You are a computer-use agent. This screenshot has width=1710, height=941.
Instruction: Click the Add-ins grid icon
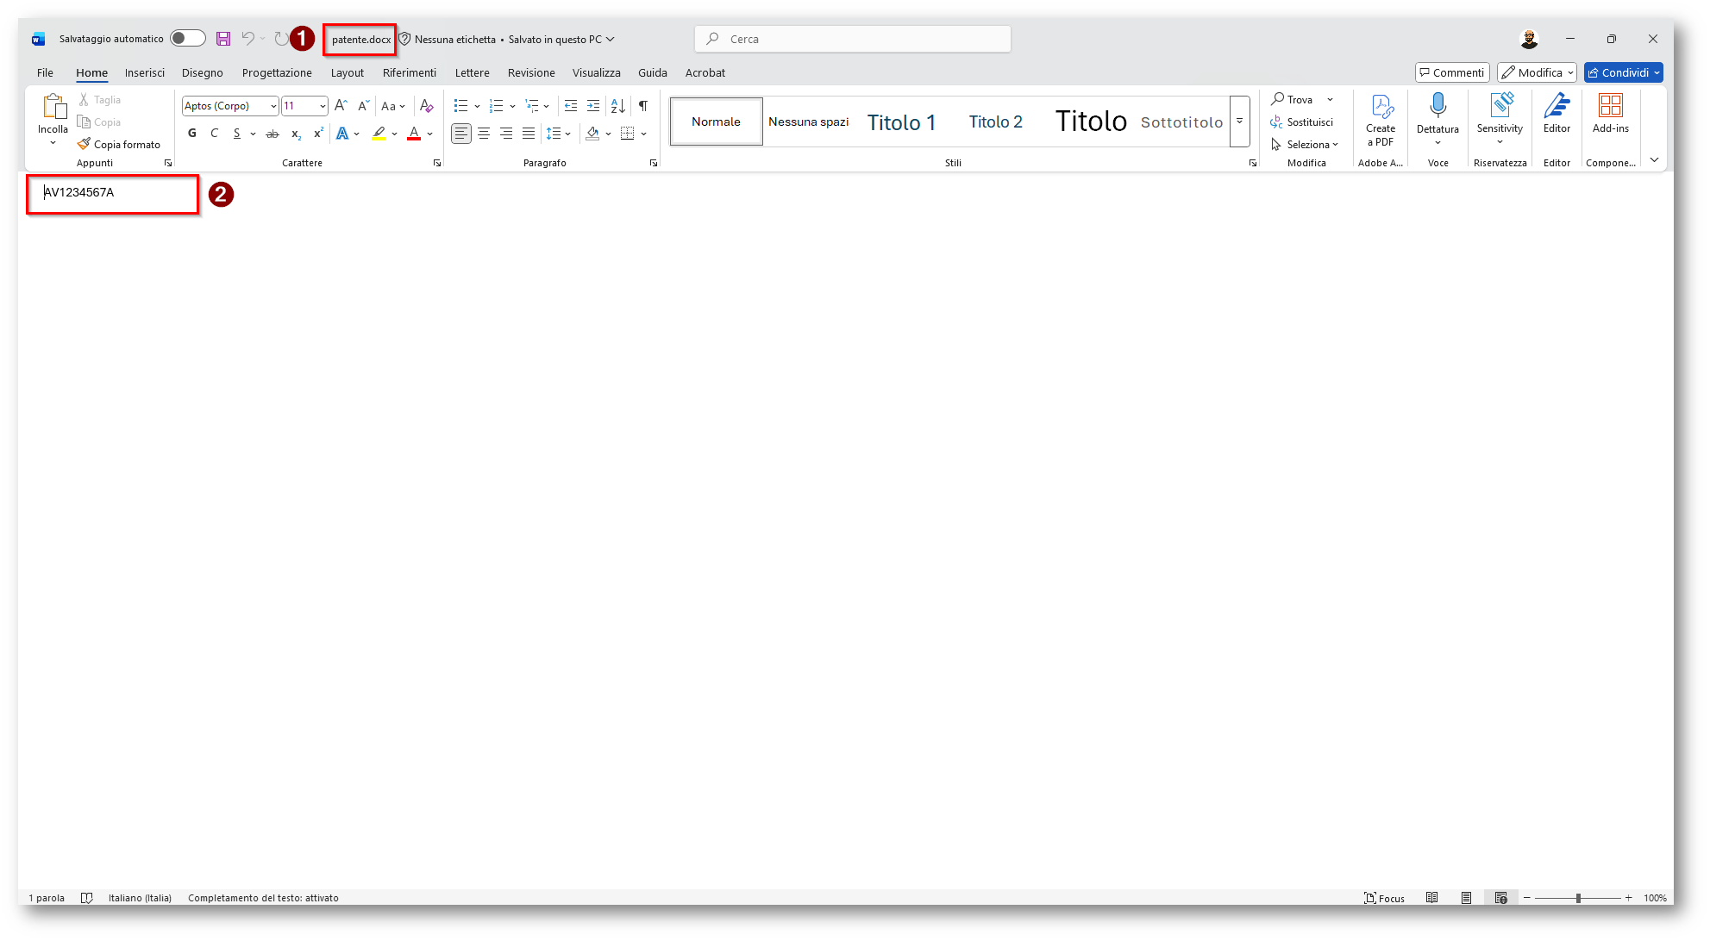click(1610, 106)
